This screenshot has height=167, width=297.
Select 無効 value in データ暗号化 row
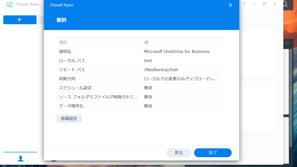pyautogui.click(x=148, y=106)
